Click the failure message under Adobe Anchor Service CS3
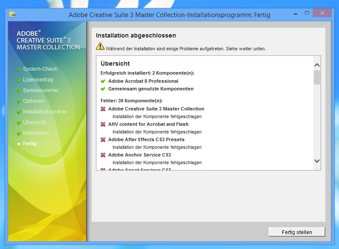The height and width of the screenshot is (249, 339). tap(157, 162)
